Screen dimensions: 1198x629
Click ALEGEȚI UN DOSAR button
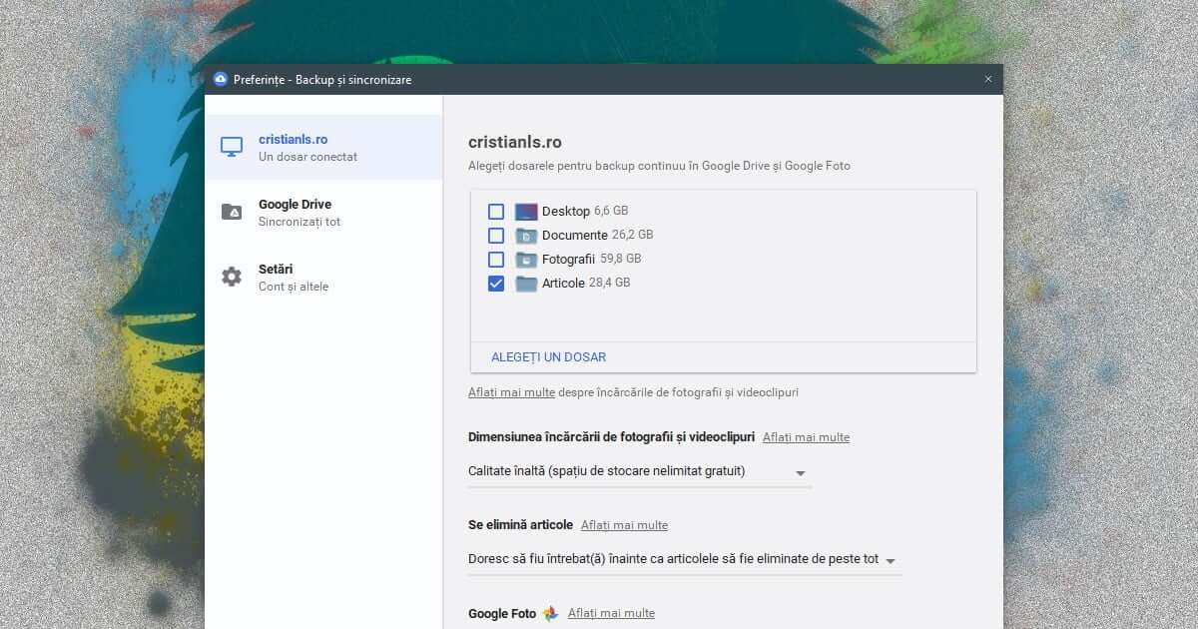coord(548,357)
